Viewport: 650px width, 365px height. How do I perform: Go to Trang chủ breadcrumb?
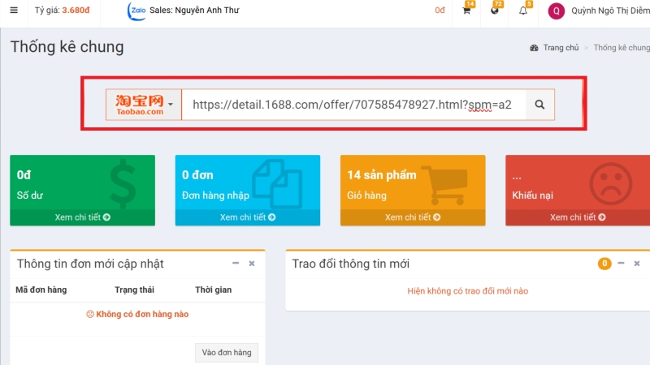click(x=561, y=48)
